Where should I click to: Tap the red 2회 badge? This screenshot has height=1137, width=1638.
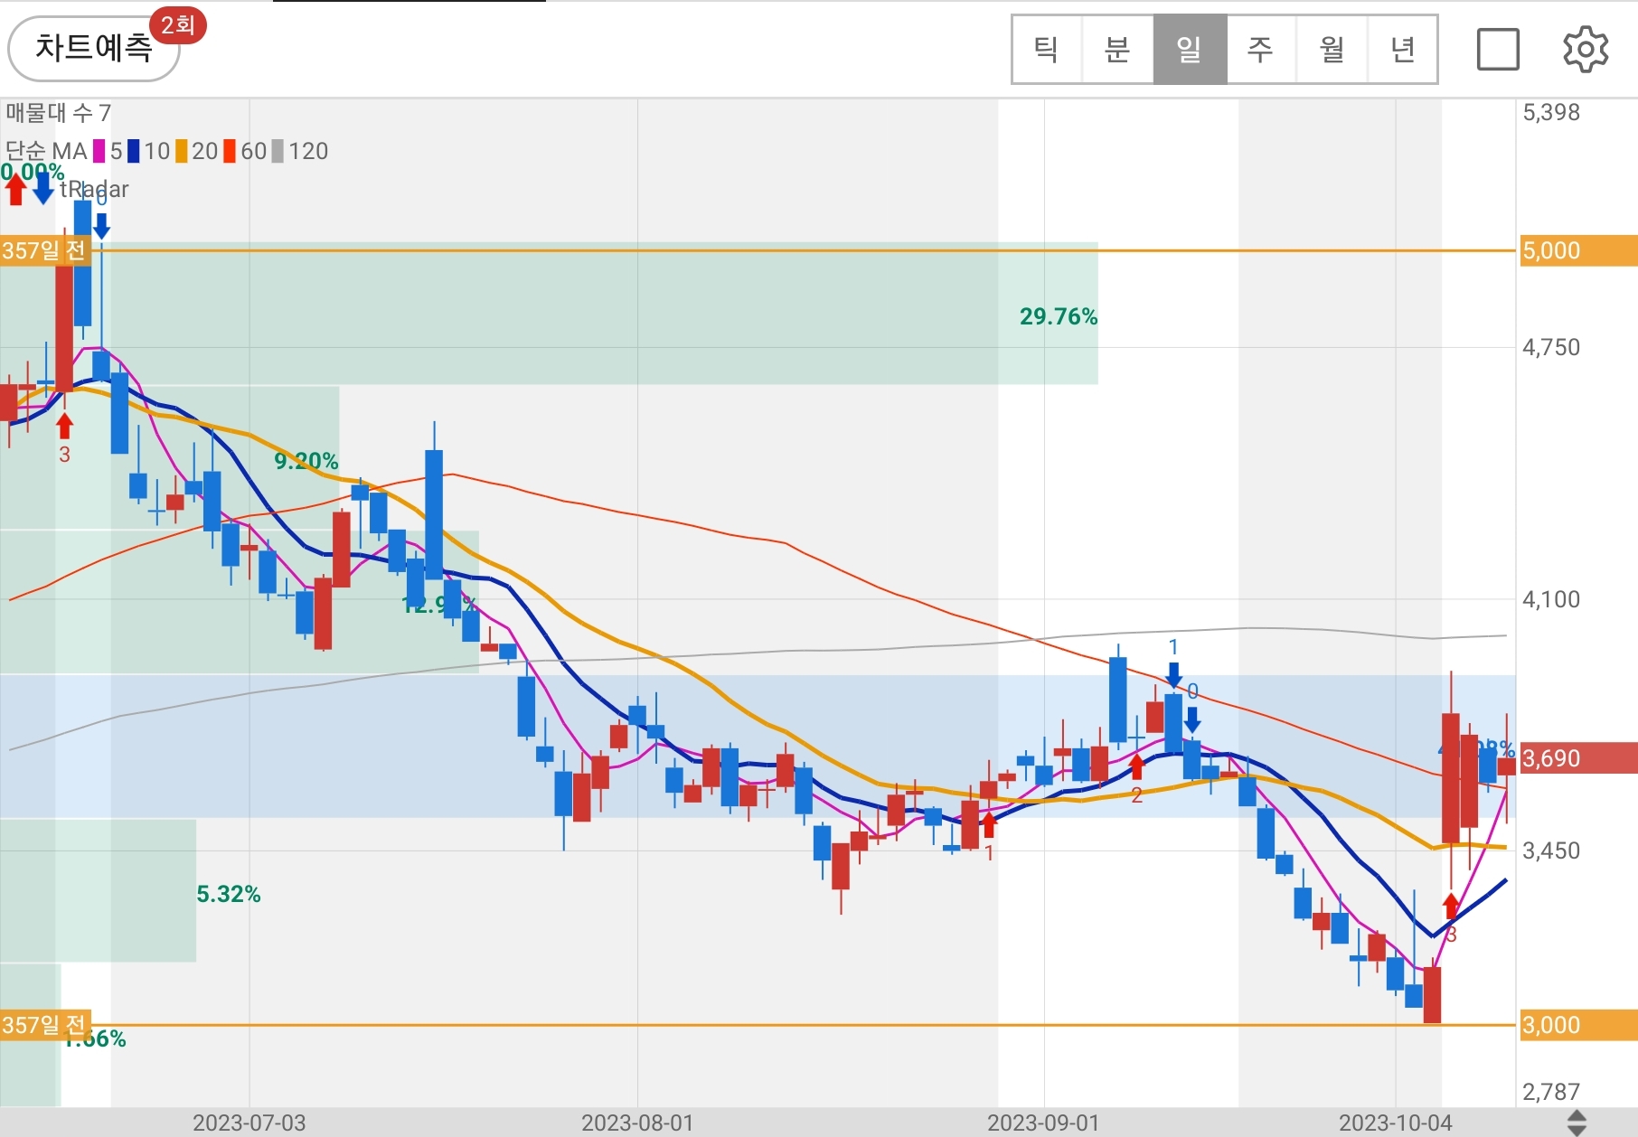[178, 24]
